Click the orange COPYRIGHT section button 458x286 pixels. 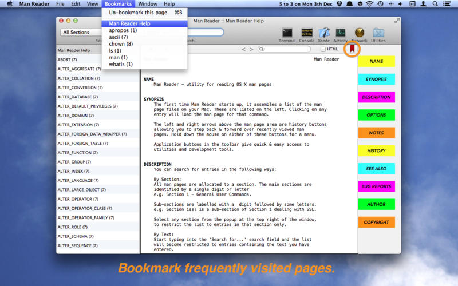(x=376, y=222)
